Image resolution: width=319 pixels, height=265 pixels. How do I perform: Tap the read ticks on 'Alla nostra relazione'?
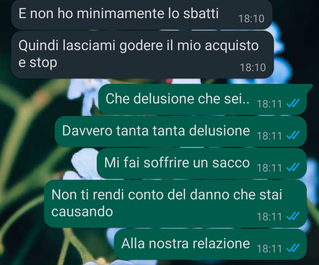click(293, 248)
